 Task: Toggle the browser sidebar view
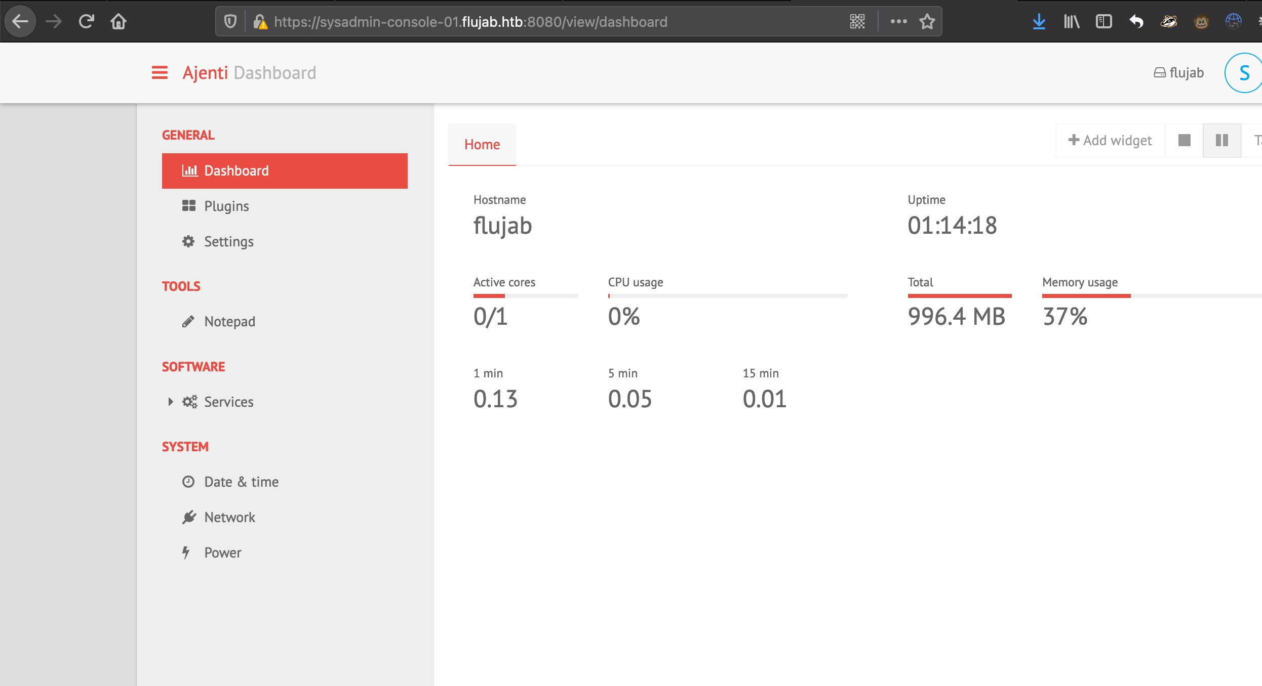tap(1103, 21)
